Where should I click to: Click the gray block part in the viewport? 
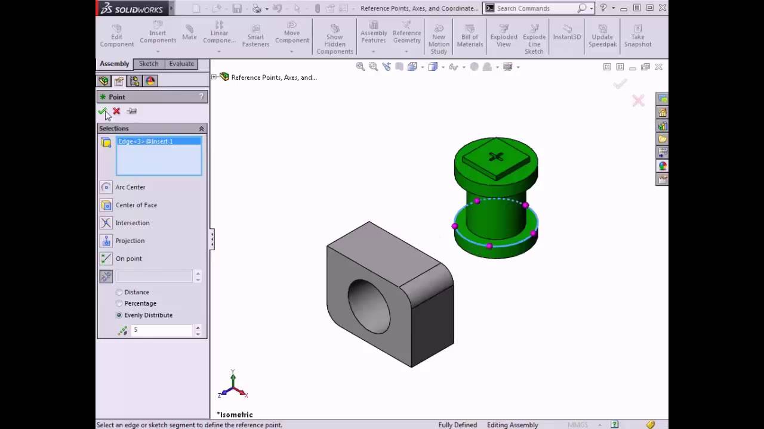[x=390, y=294]
